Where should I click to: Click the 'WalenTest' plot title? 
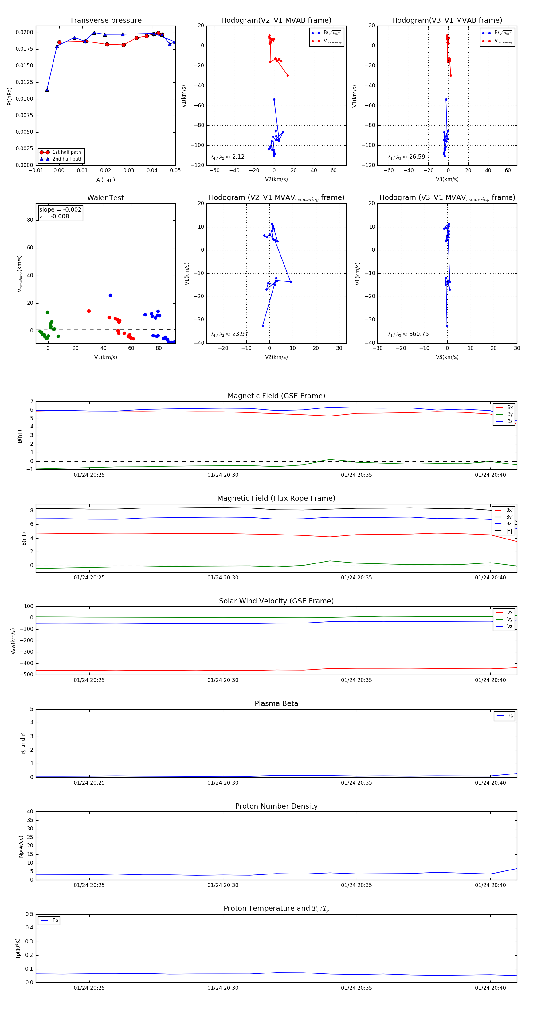click(x=105, y=198)
